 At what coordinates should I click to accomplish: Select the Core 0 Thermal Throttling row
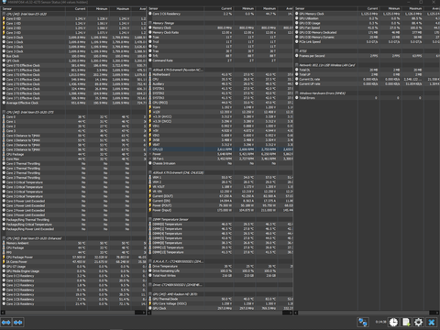[x=73, y=163]
